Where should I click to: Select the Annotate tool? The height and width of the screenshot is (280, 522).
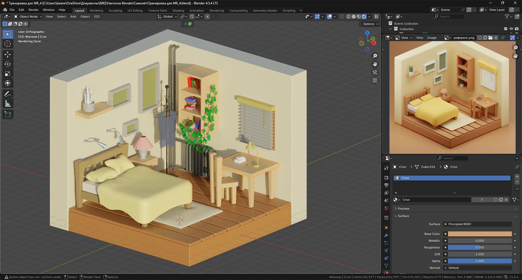[8, 94]
